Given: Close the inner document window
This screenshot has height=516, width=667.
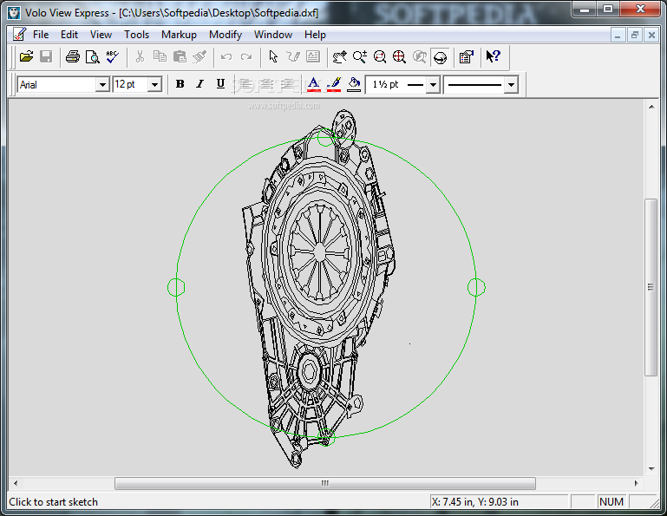Looking at the screenshot, I should (x=651, y=35).
